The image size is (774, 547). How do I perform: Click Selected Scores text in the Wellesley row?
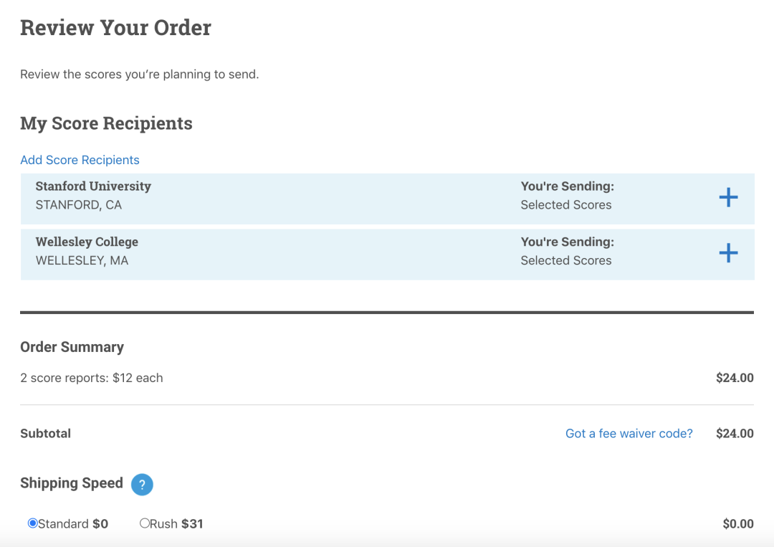565,261
